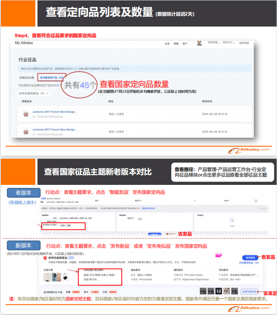The height and width of the screenshot is (315, 277).
Task: Click Alibaba.com logo on the top slide
Action: 249,150
